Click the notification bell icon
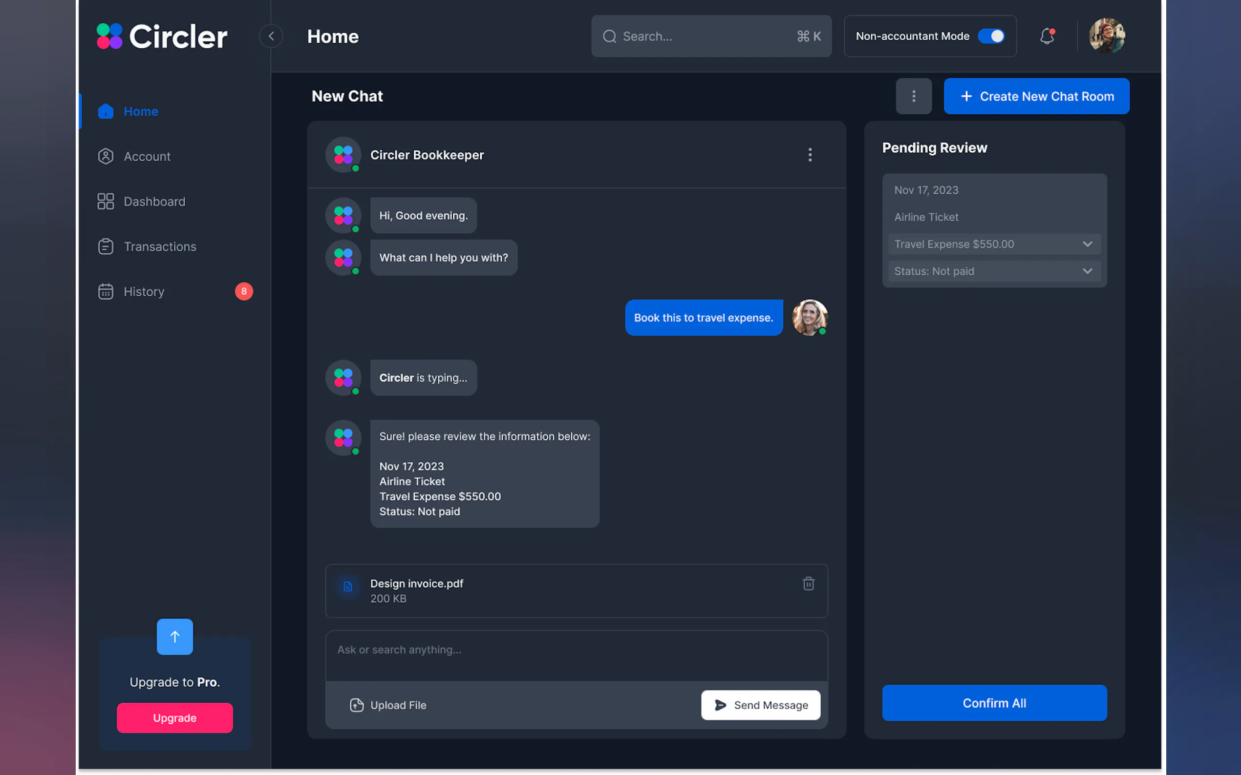The height and width of the screenshot is (775, 1241). tap(1047, 37)
